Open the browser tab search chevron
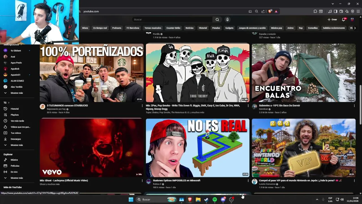Viewport: 362px width, 204px height. pyautogui.click(x=333, y=4)
